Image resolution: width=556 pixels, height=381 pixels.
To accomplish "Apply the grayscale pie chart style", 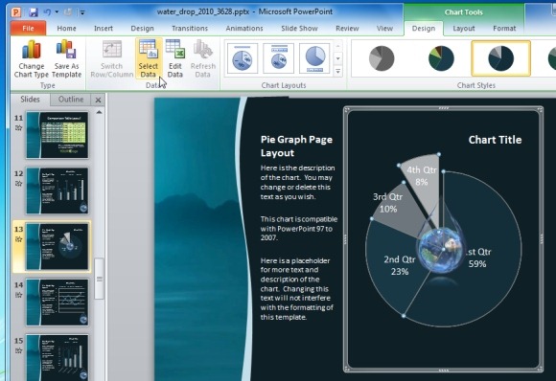I will pyautogui.click(x=382, y=58).
